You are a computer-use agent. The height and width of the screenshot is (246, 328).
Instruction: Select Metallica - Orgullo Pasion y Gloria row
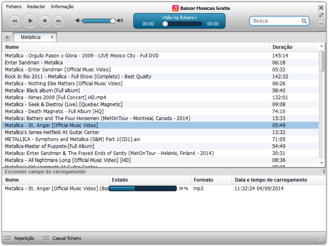tap(160, 56)
